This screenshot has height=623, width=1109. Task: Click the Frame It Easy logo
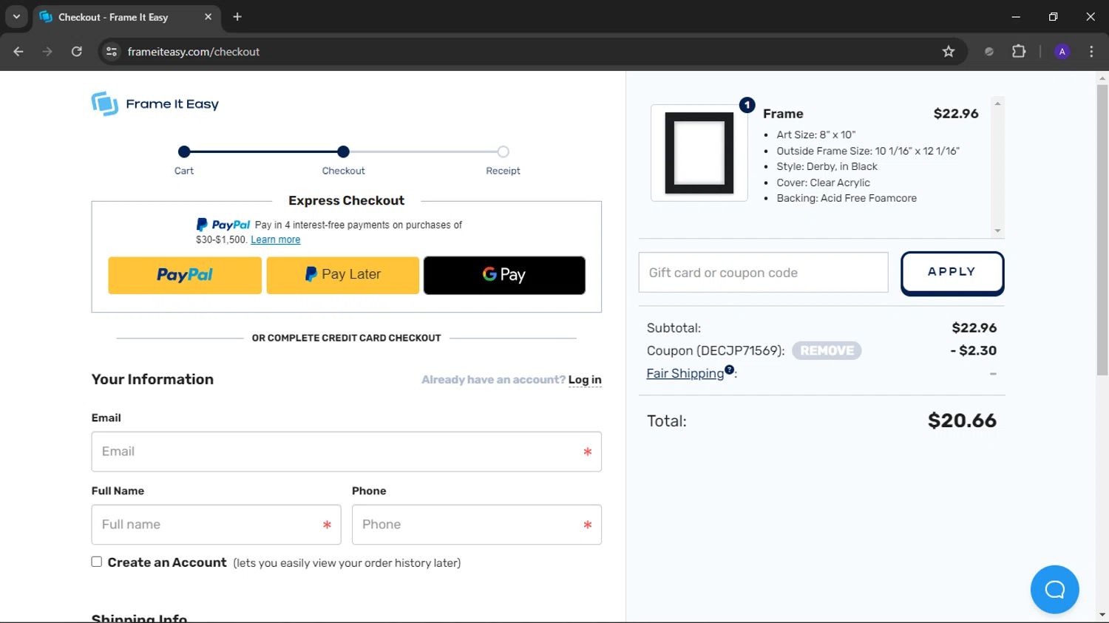coord(155,104)
